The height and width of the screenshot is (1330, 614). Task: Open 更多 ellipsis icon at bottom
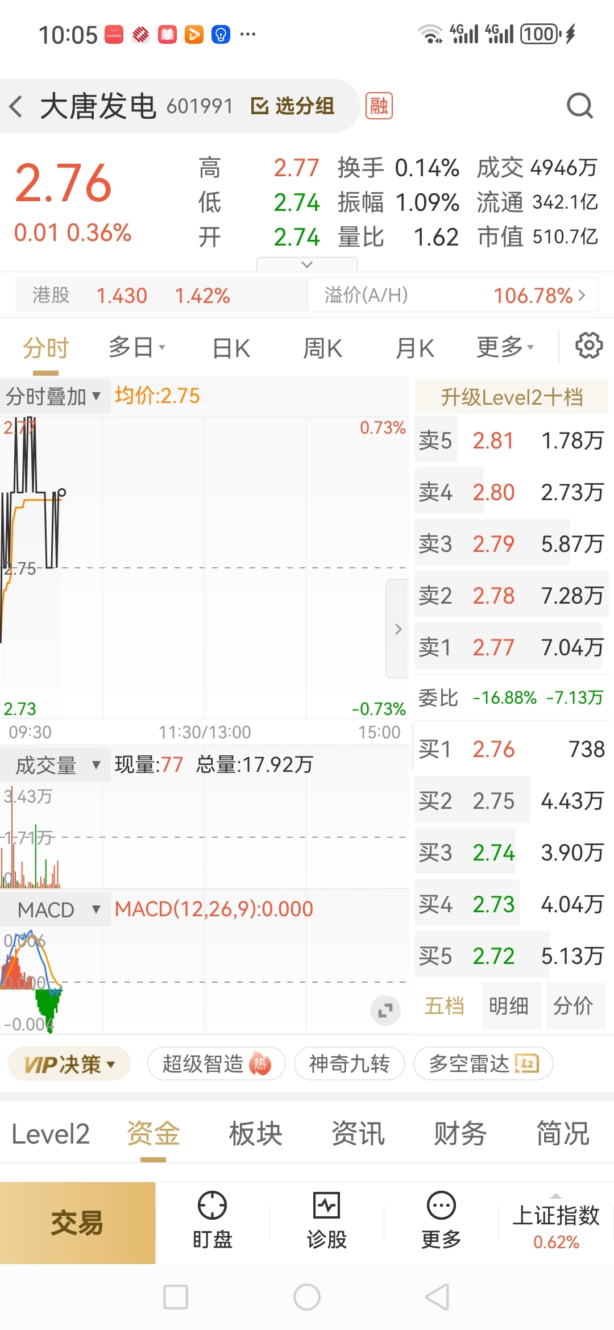[441, 1221]
